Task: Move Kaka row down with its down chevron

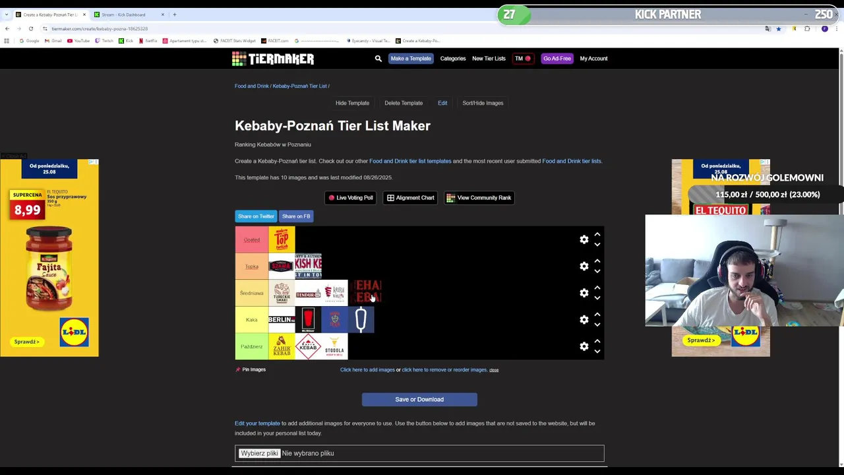Action: 597,325
